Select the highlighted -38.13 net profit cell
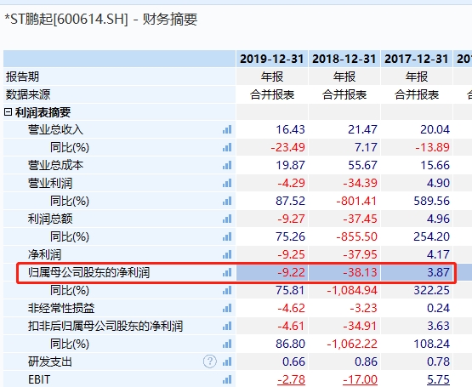 pos(344,272)
